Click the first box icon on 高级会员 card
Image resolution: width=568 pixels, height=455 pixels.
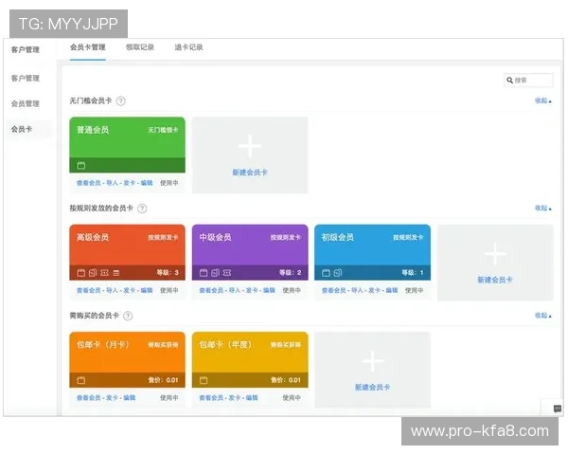pos(81,273)
